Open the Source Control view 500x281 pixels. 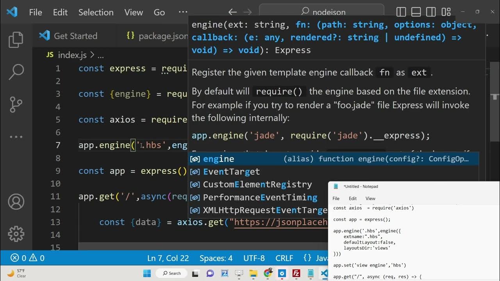tap(16, 104)
